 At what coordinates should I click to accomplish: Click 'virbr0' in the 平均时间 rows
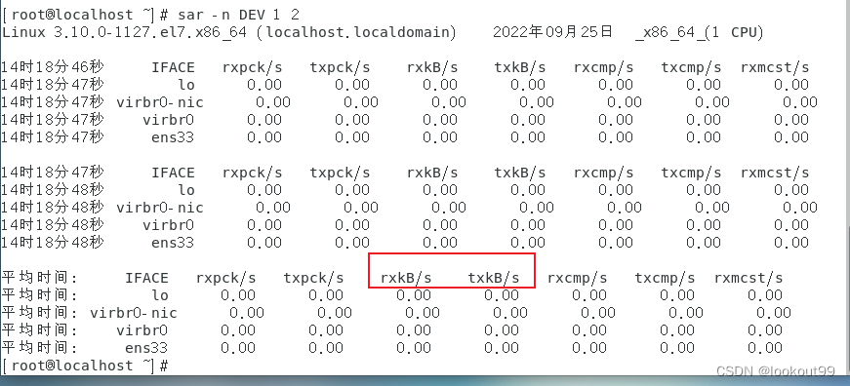pos(142,330)
